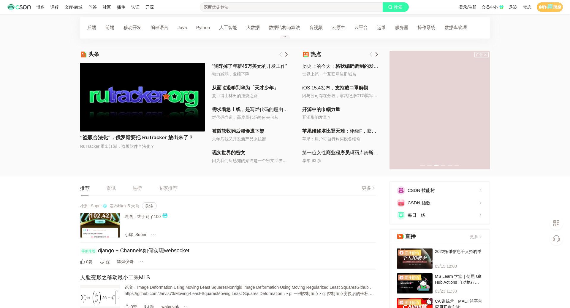Open 更多 beside the feed tabs
Image resolution: width=570 pixels, height=308 pixels.
point(368,188)
